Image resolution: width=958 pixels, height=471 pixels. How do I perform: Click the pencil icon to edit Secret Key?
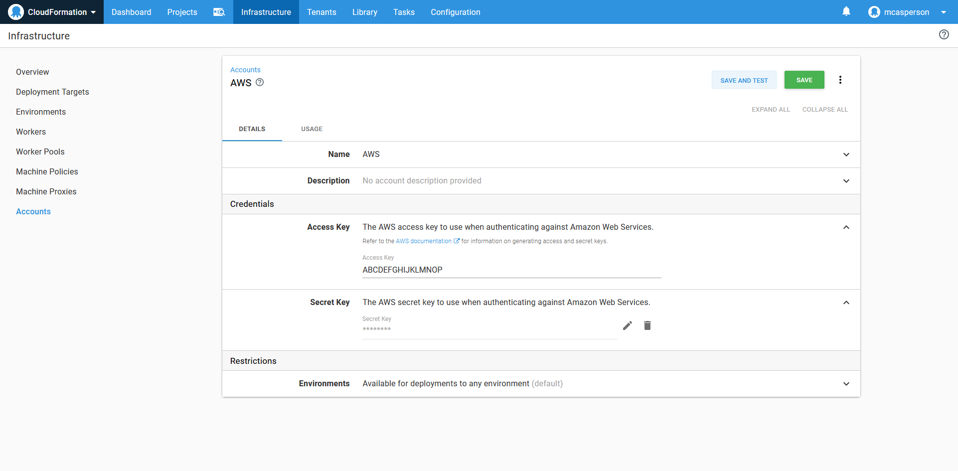click(x=627, y=325)
